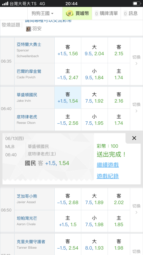
Task: Open the 訊息 tab
Action: pos(131,14)
